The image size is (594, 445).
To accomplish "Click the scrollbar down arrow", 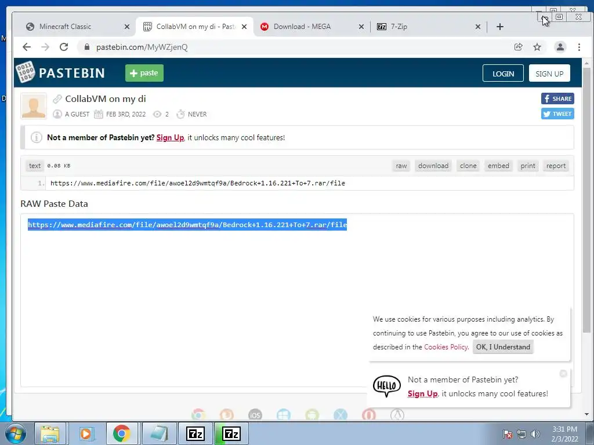I will point(586,414).
